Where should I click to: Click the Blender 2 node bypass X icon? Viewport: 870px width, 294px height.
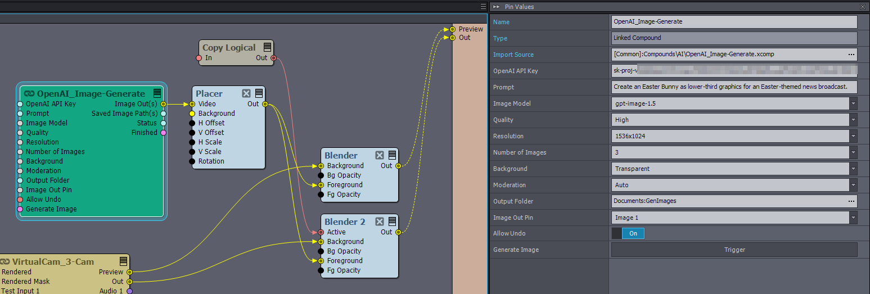(380, 221)
